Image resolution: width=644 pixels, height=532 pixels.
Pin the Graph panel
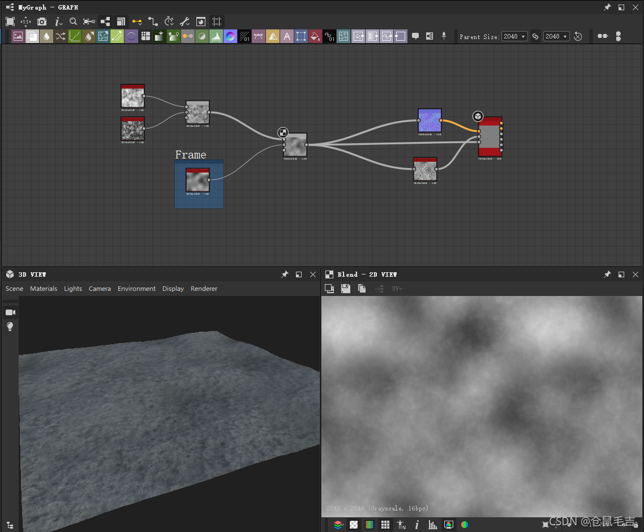tap(607, 7)
